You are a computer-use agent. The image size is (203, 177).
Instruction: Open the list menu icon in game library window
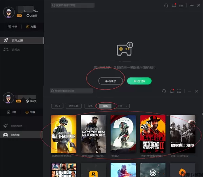click(x=179, y=91)
